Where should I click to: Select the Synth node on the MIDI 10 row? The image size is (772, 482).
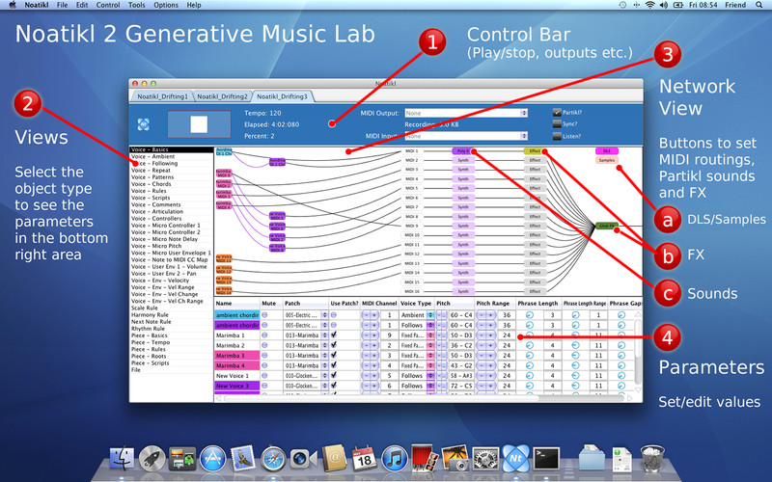(463, 235)
